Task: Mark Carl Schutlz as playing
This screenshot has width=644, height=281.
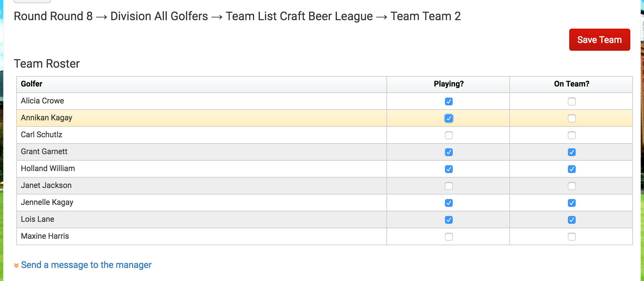Action: [x=449, y=135]
